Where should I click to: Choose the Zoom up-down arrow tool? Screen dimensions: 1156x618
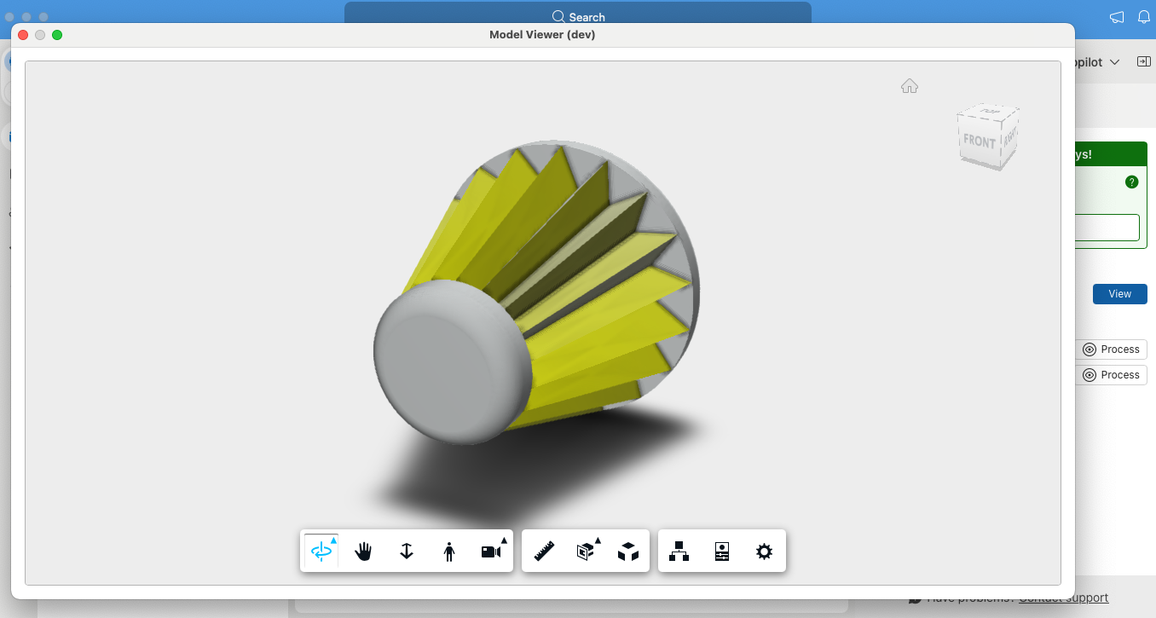coord(407,552)
